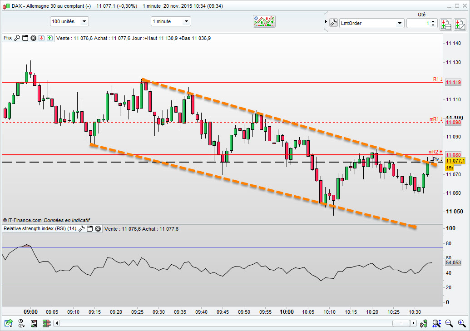Click the Qté quantity input field
Screen dimensions: 470x331
[418, 23]
